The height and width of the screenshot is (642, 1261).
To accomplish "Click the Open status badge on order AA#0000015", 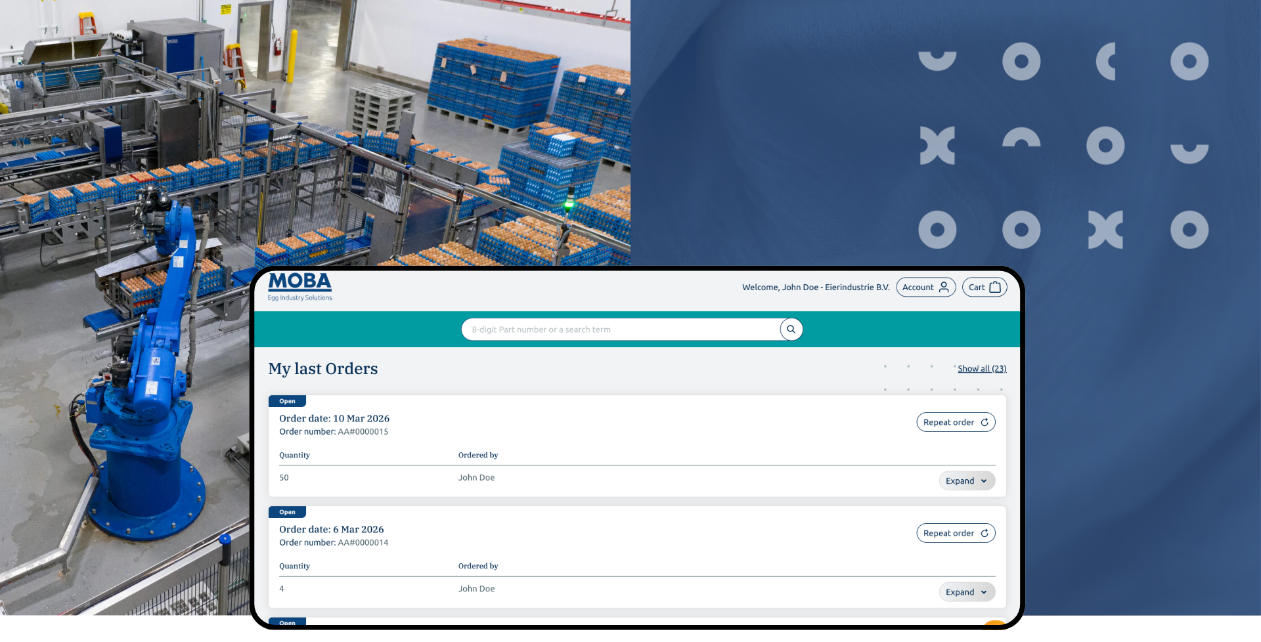I will (287, 401).
